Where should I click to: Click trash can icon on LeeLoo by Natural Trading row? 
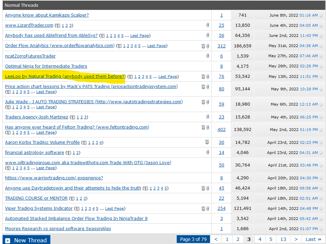coord(203,76)
